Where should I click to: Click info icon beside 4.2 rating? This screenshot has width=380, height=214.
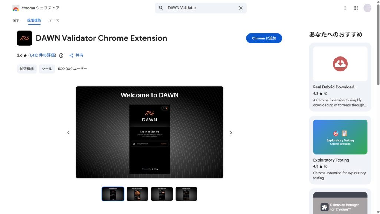pos(326,93)
